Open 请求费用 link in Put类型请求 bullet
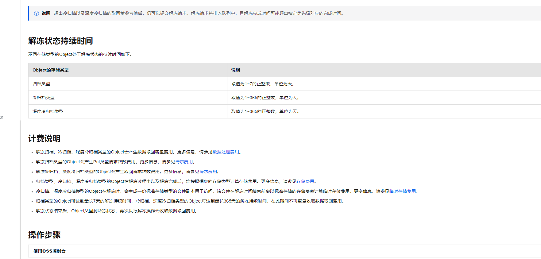Screen dimensions: 541x259 coord(184,162)
